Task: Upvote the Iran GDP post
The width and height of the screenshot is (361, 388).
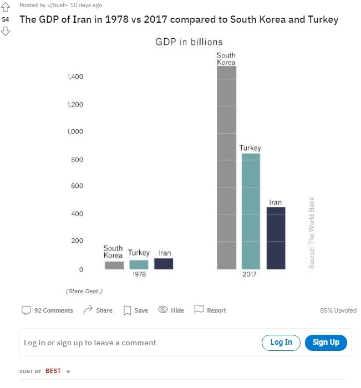Action: (x=6, y=6)
